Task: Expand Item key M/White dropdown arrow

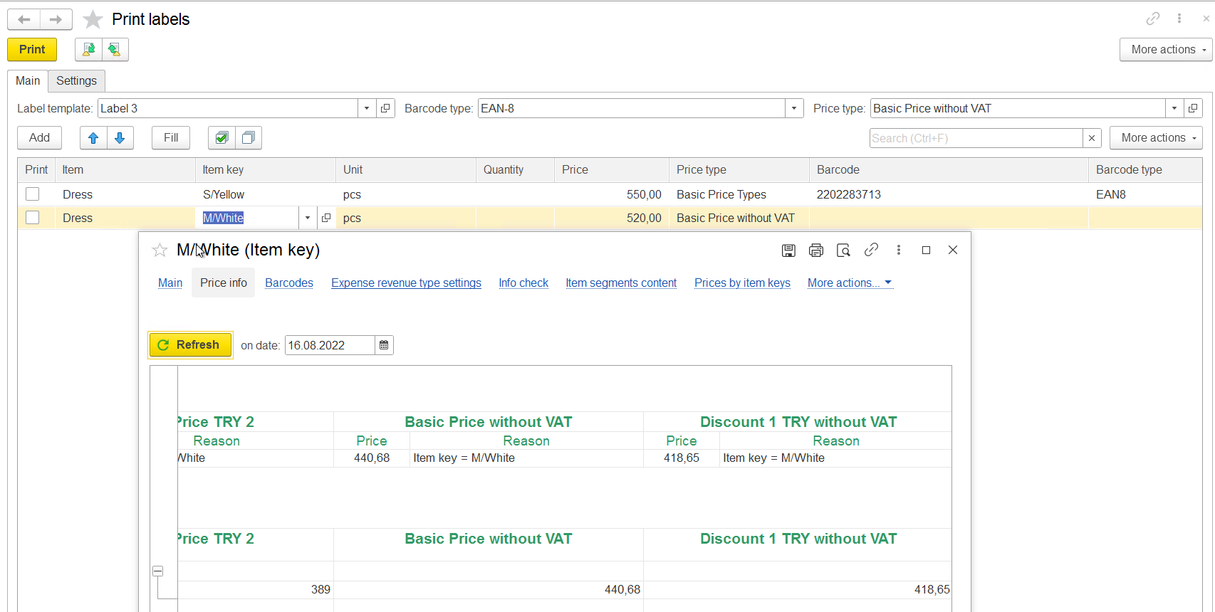Action: (308, 218)
